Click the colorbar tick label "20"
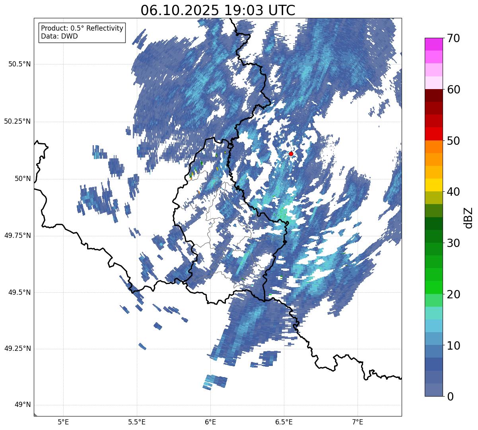 point(453,294)
